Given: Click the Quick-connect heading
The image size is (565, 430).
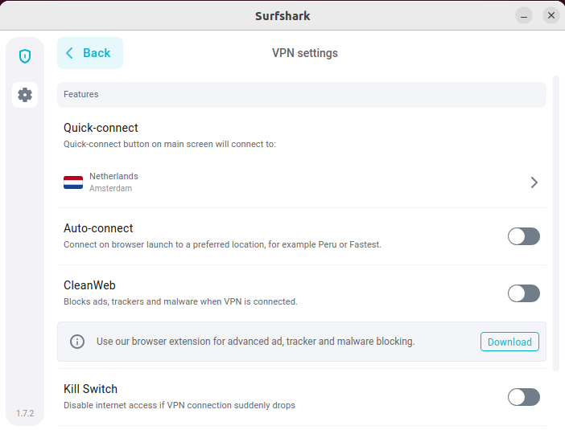Looking at the screenshot, I should pos(101,128).
